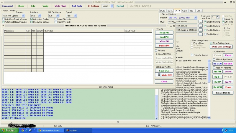Open the BSI Resistance dropdown
The width and height of the screenshot is (236, 133).
tap(58, 16)
